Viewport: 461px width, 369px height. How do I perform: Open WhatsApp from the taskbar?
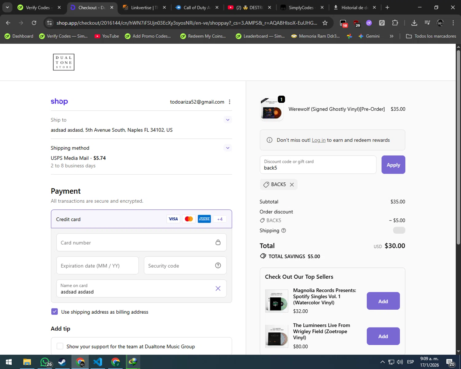pyautogui.click(x=45, y=362)
